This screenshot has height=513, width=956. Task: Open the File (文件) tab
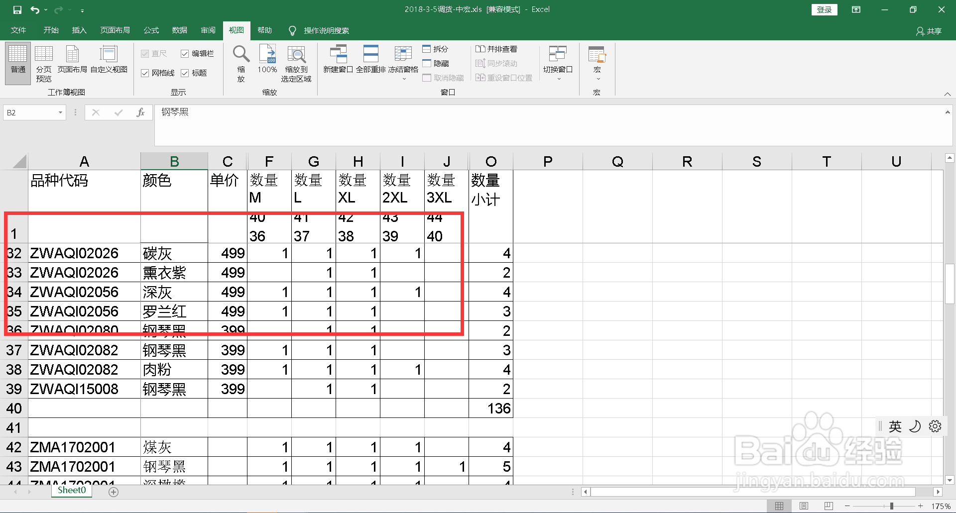18,30
